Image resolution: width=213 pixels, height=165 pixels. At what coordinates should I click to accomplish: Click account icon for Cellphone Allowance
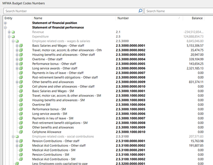pyautogui.click(x=21, y=132)
